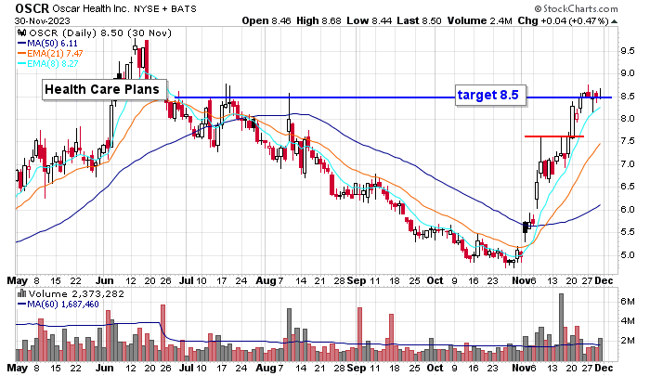Click the 7.5 price axis label

tap(627, 141)
